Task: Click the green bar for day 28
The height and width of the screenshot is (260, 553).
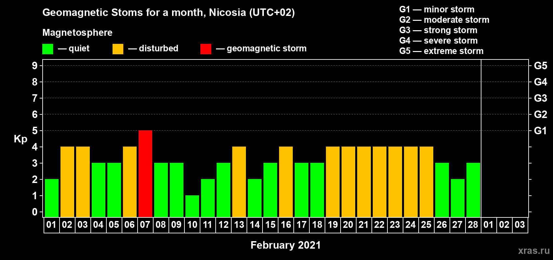Action: coord(473,190)
